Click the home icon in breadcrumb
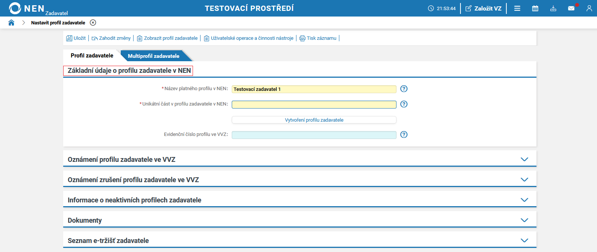597x252 pixels. point(11,23)
